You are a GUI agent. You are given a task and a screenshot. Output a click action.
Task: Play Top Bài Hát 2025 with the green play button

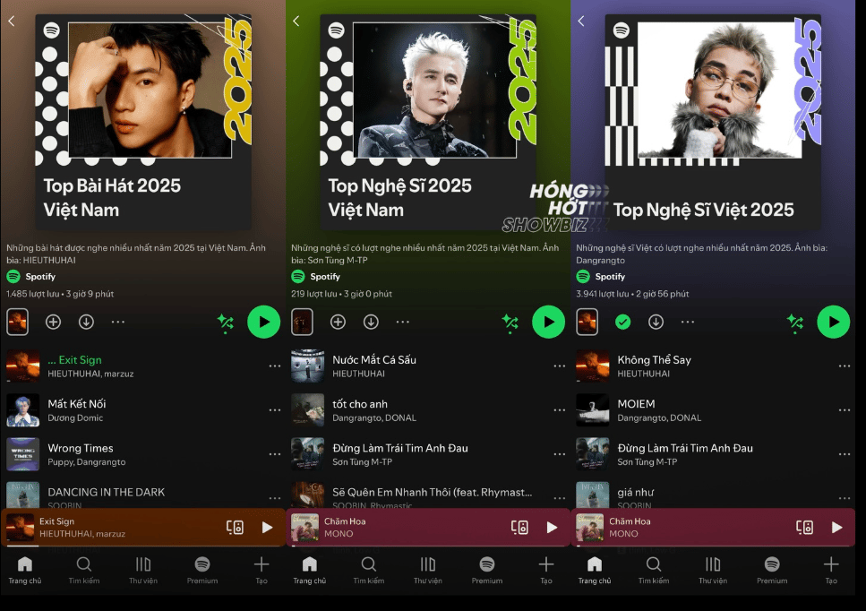coord(263,322)
